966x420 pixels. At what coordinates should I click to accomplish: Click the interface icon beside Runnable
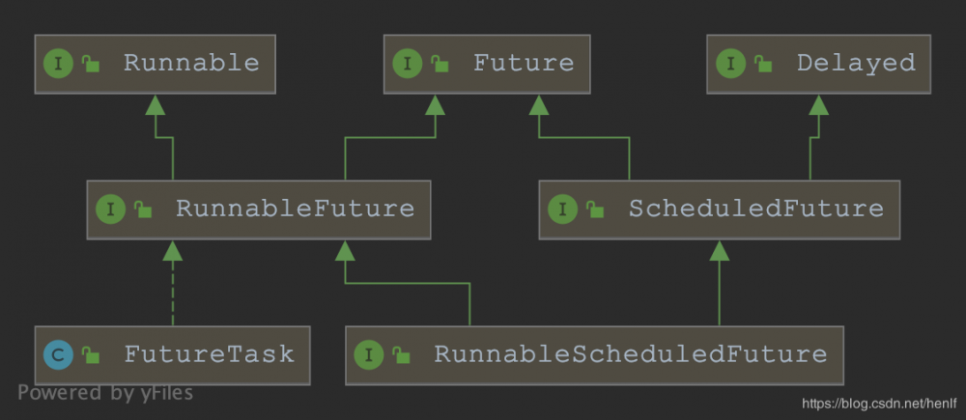(59, 64)
